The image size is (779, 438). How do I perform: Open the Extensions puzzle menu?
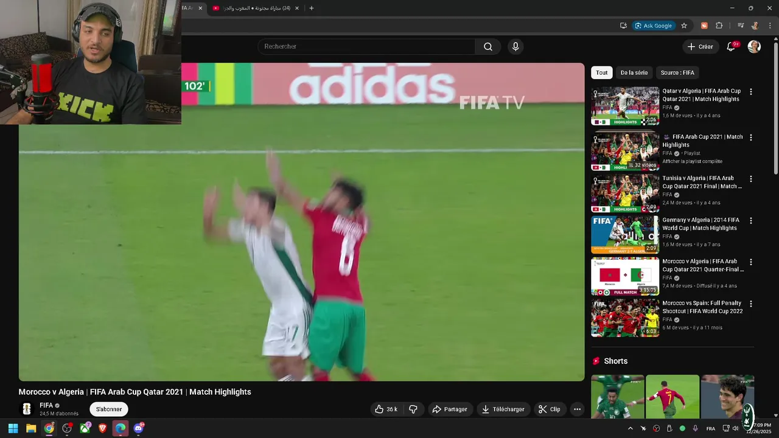pos(719,26)
